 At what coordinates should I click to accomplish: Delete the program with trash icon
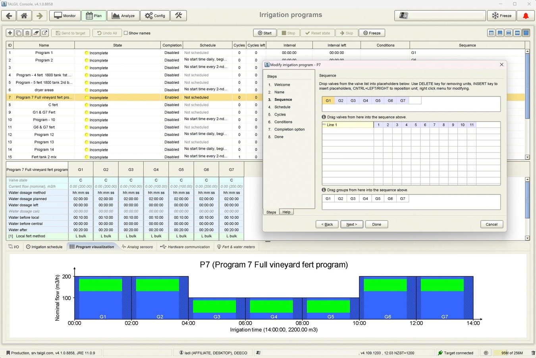pyautogui.click(x=27, y=33)
